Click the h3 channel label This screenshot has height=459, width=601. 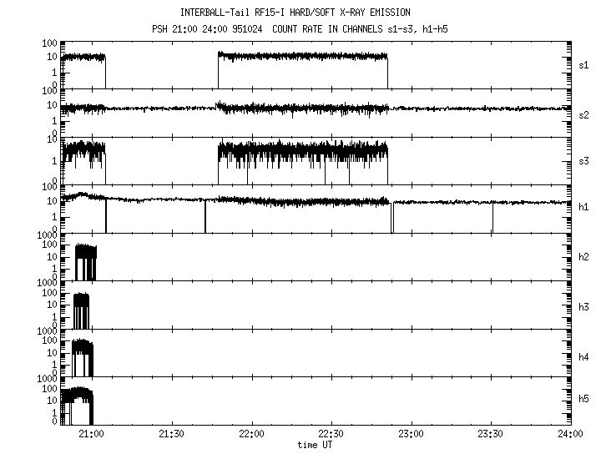585,306
